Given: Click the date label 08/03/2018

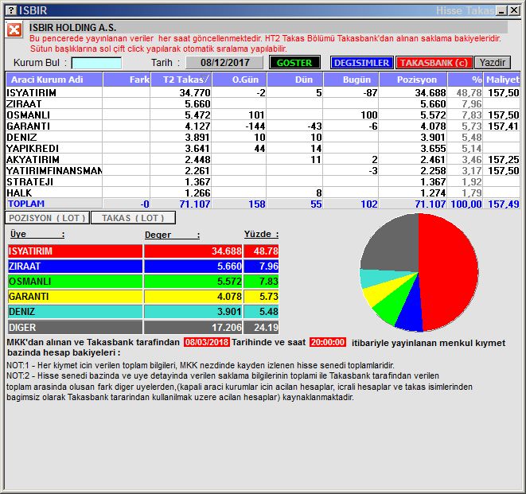Looking at the screenshot, I should coord(207,342).
